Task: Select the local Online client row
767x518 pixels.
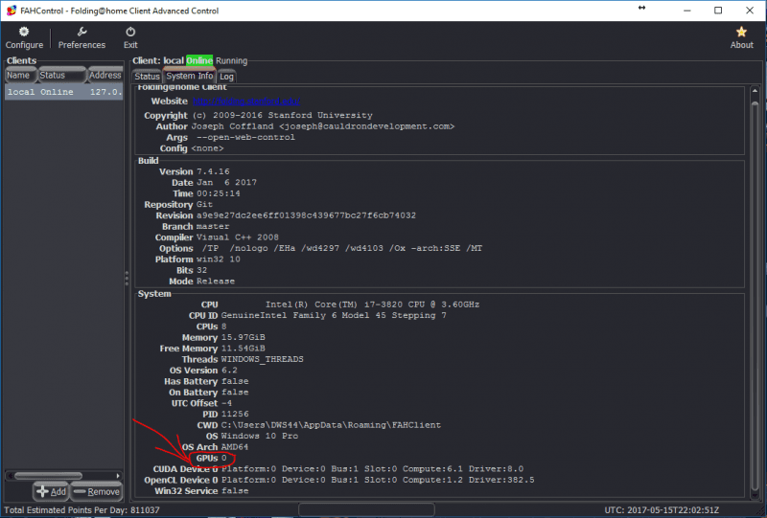Action: [63, 92]
